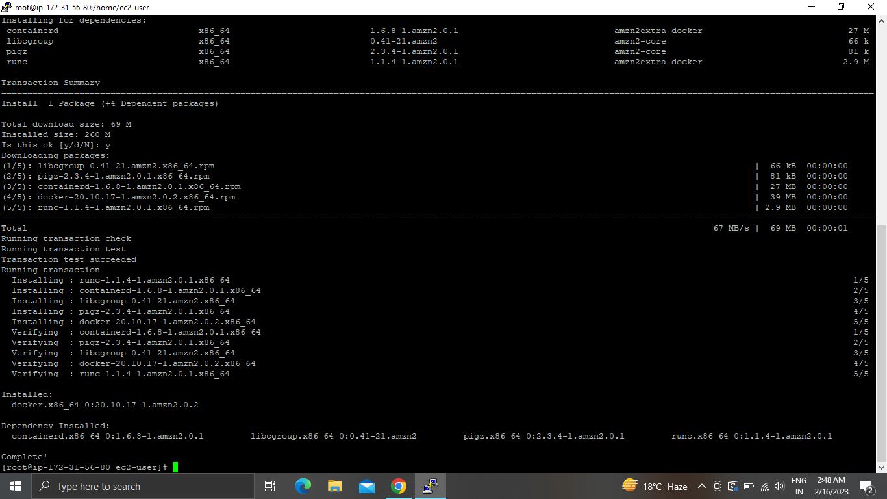Launch Google Chrome from the taskbar
Screen dimensions: 887x499
tap(399, 486)
